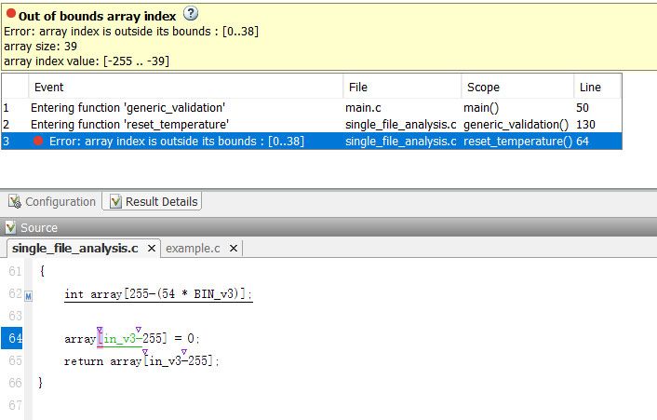Click the Configuration tab icon
The width and height of the screenshot is (657, 420).
click(x=16, y=202)
